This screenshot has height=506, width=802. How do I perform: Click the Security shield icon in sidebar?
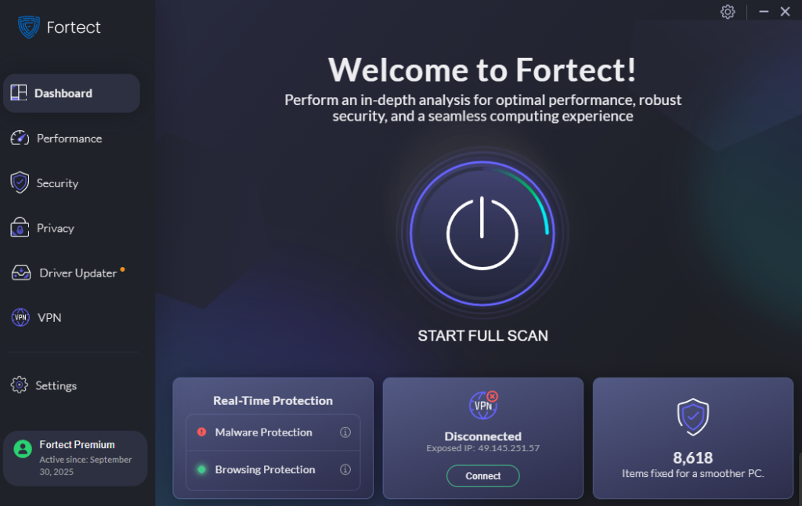coord(20,183)
